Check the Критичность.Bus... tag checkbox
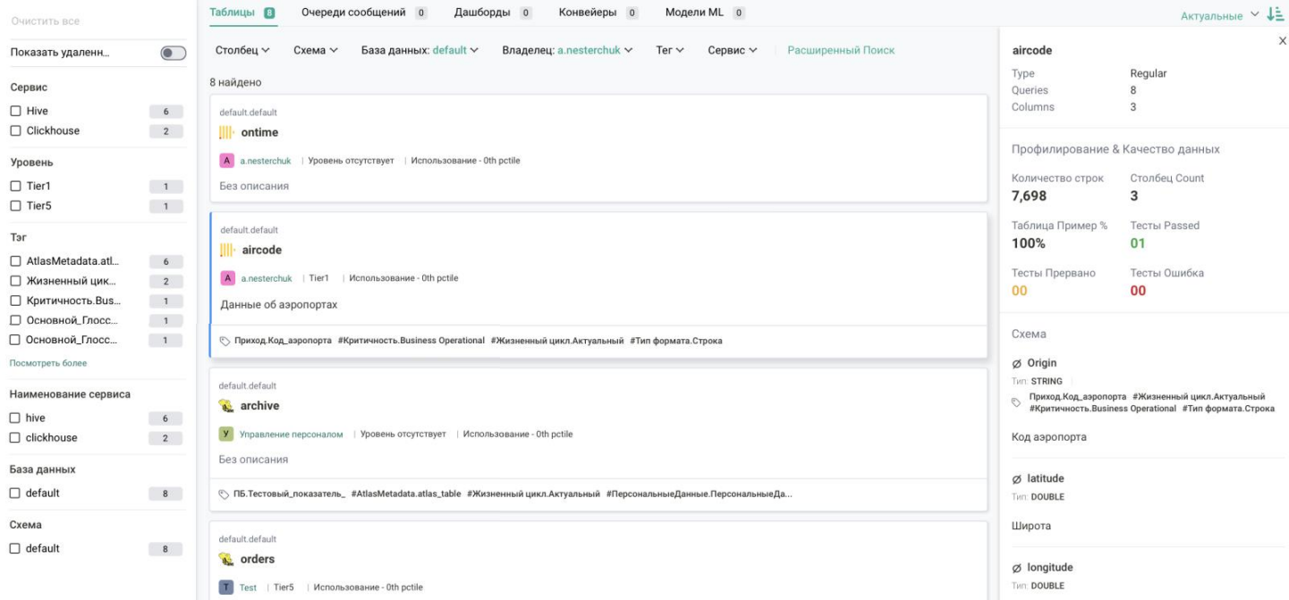This screenshot has width=1289, height=600. pos(15,300)
